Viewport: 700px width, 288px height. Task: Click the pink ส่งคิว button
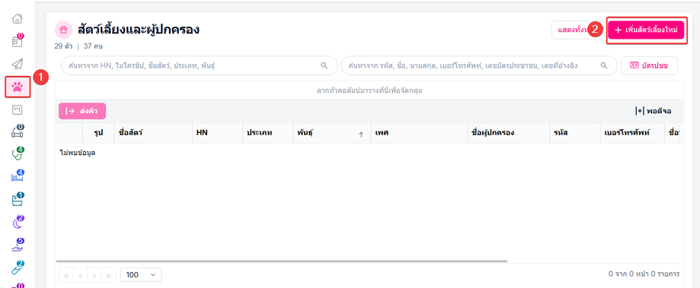point(82,111)
